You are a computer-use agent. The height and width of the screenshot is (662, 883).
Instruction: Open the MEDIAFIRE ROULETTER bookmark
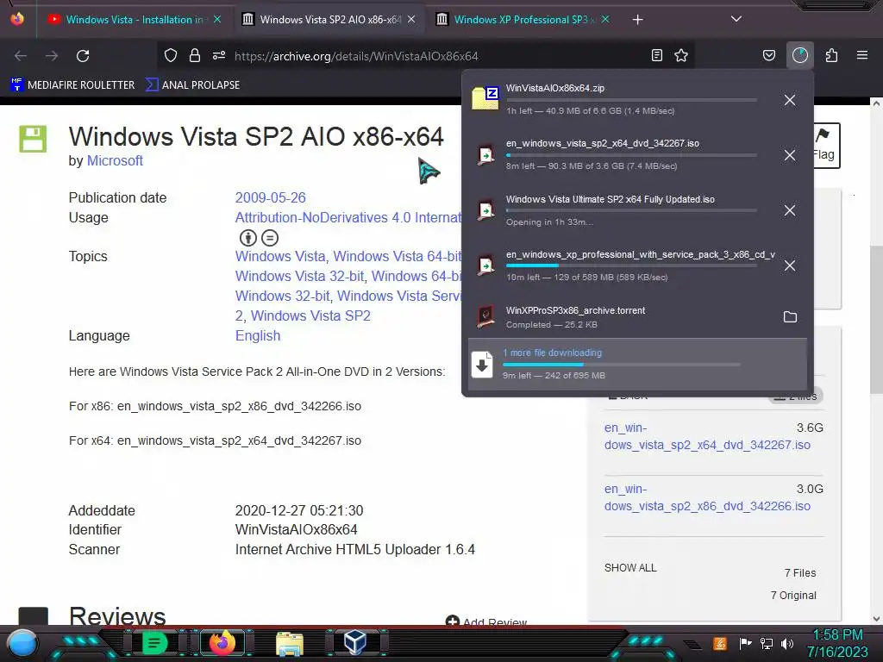[72, 85]
